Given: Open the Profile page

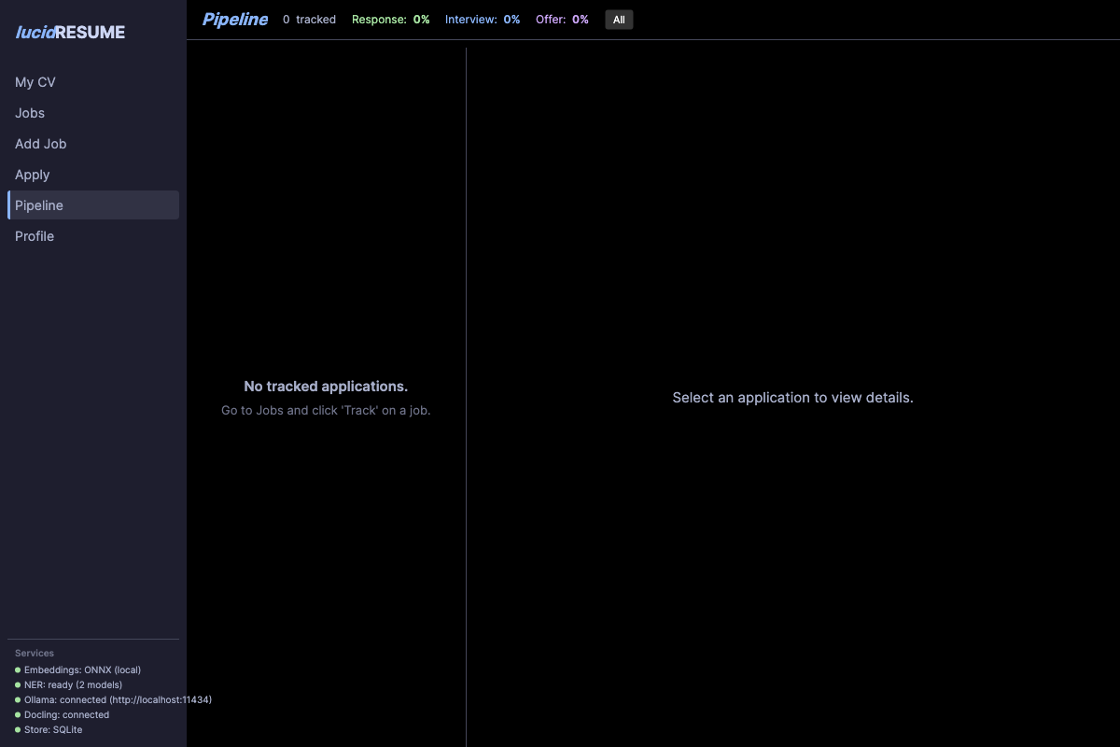Looking at the screenshot, I should tap(93, 236).
